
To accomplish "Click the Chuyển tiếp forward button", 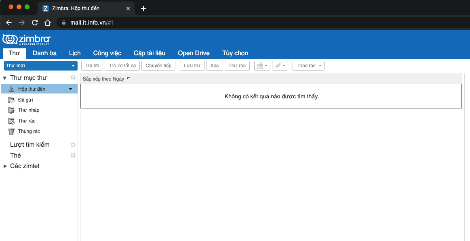I will point(158,66).
